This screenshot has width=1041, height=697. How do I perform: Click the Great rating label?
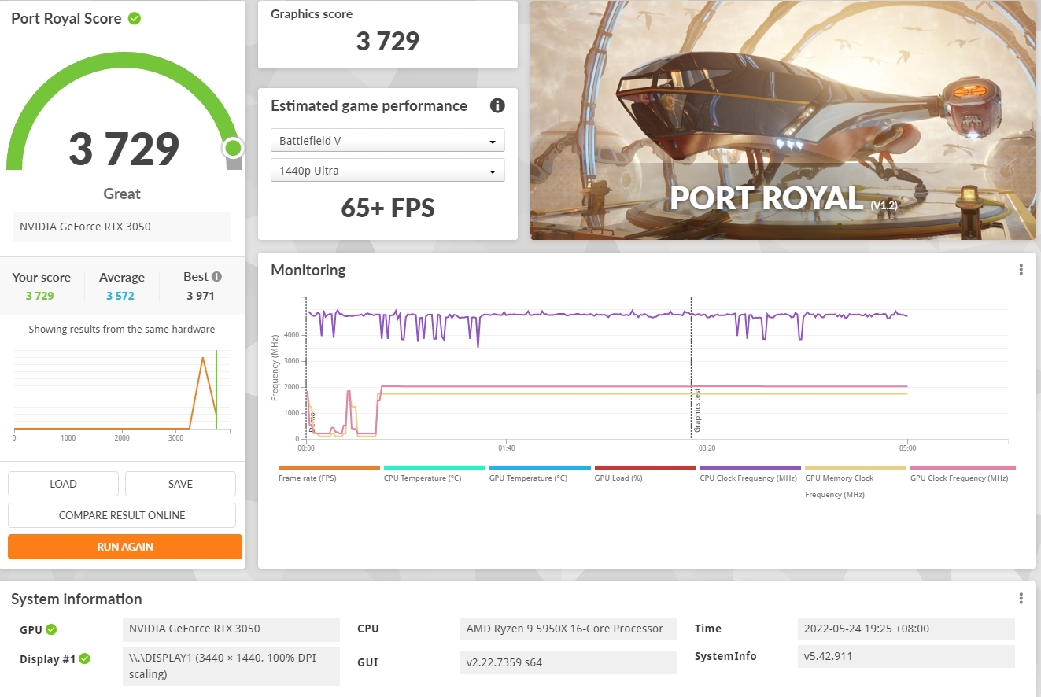coord(122,194)
